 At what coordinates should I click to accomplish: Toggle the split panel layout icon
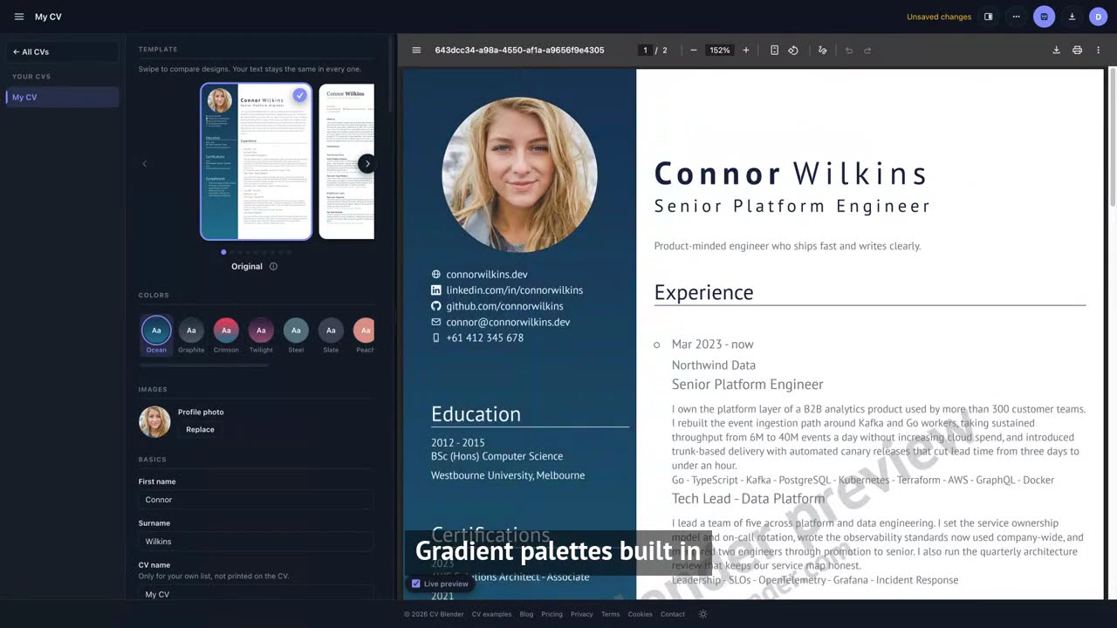pos(989,17)
